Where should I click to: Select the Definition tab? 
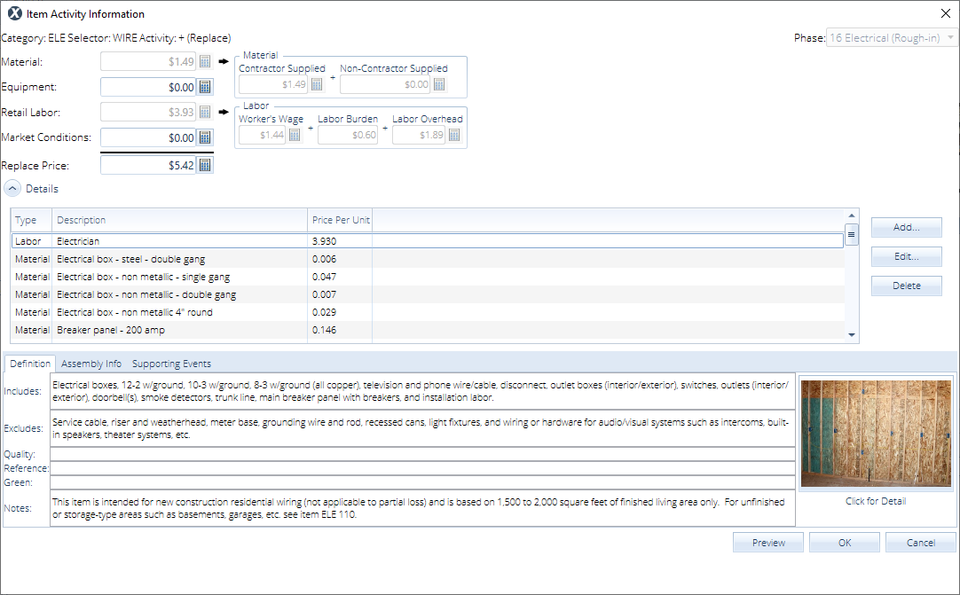pos(29,363)
